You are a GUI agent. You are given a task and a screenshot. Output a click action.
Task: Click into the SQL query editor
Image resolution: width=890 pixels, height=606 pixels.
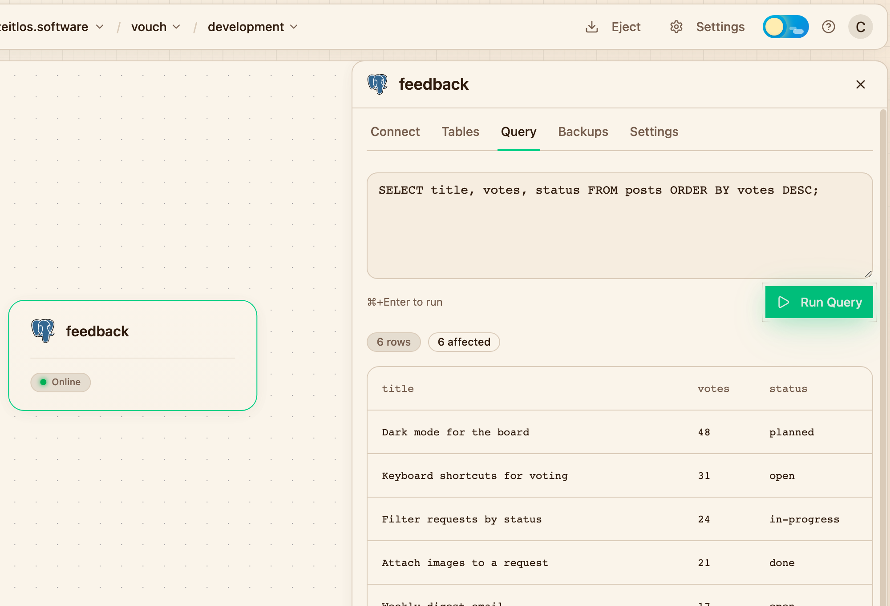619,226
